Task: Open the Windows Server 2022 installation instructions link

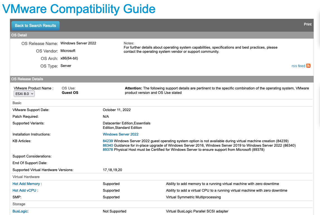Action: (x=121, y=134)
